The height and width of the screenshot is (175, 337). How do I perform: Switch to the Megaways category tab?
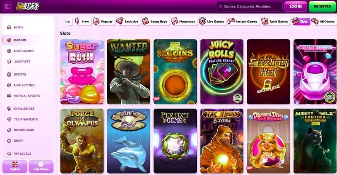coord(184,22)
